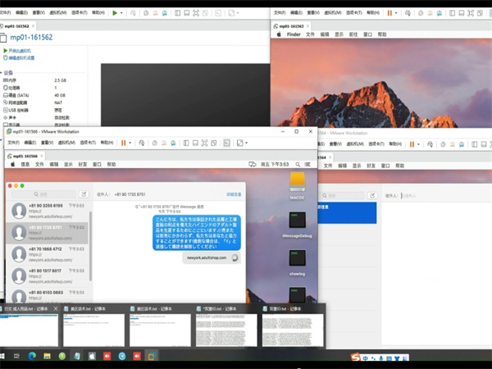Click 开启此虚拟机 link for mp01-161562

(23, 50)
